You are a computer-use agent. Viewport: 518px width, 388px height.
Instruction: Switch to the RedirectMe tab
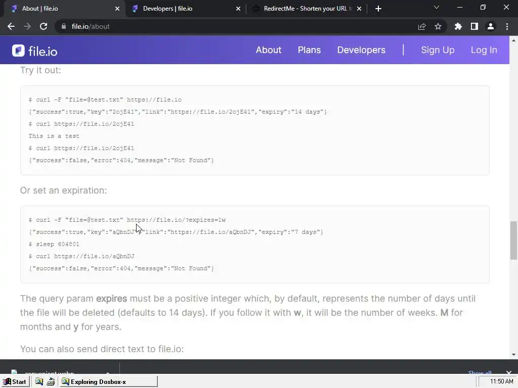(306, 9)
